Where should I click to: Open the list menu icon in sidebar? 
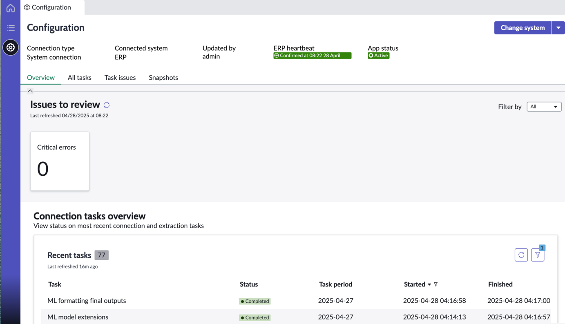point(11,28)
